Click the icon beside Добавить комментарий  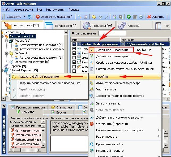pyautogui.click(x=92, y=56)
